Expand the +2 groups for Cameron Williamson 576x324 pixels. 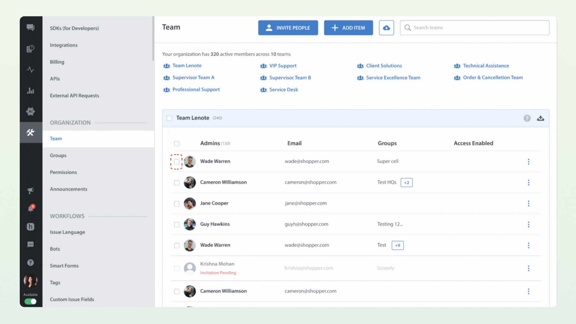(406, 182)
